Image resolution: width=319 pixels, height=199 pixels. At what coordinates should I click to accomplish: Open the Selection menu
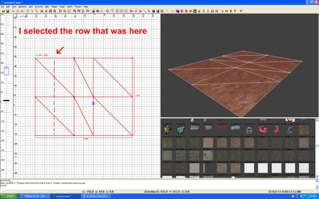[22, 7]
